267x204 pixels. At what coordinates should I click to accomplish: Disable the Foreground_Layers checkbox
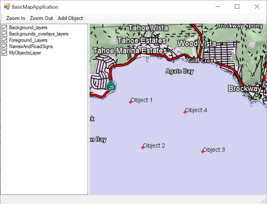click(x=4, y=40)
